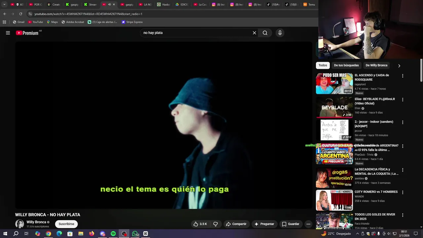The image size is (423, 238).
Task: Open the BEYBLADE video thumbnail
Action: (x=334, y=107)
